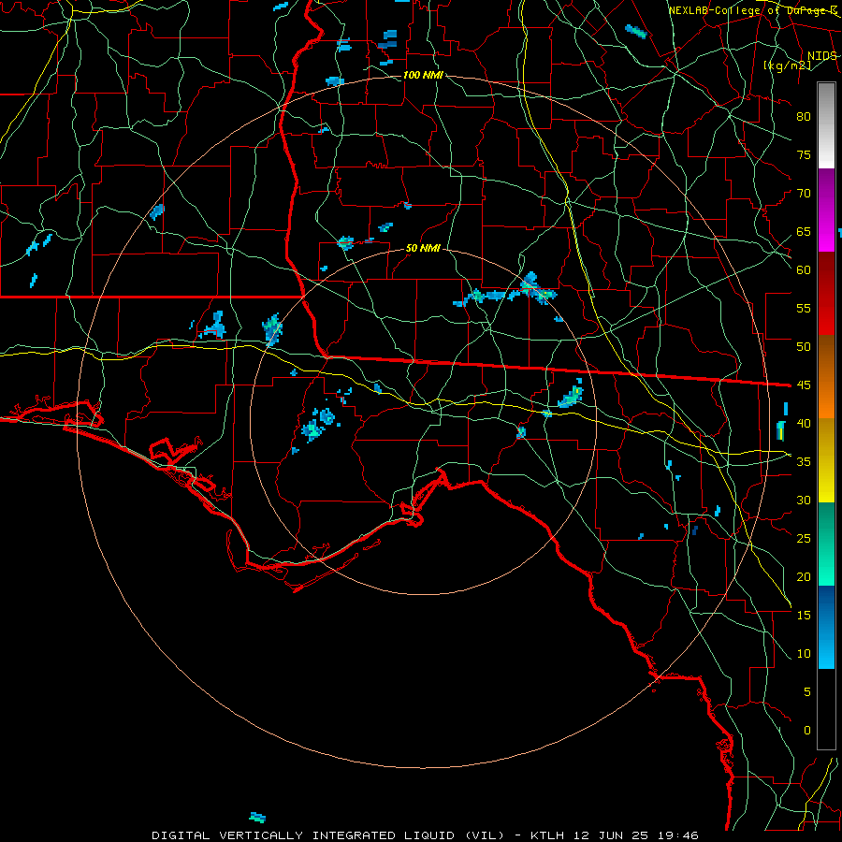Click the 30 value on the color scale
This screenshot has height=842, width=842.
pos(804,501)
